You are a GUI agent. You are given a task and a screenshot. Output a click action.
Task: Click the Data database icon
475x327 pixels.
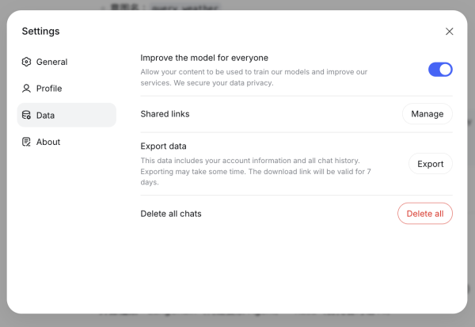(x=27, y=116)
